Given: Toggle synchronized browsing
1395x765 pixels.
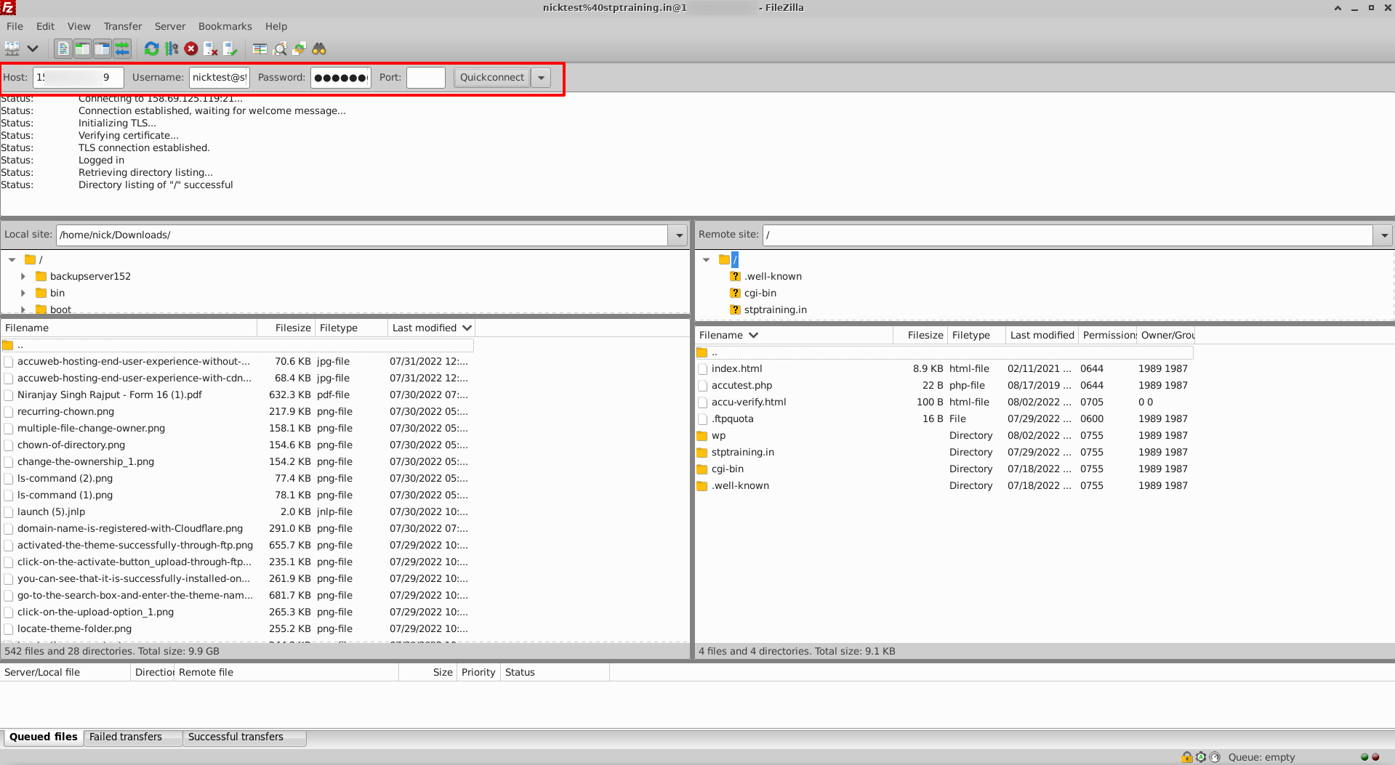Looking at the screenshot, I should (299, 49).
